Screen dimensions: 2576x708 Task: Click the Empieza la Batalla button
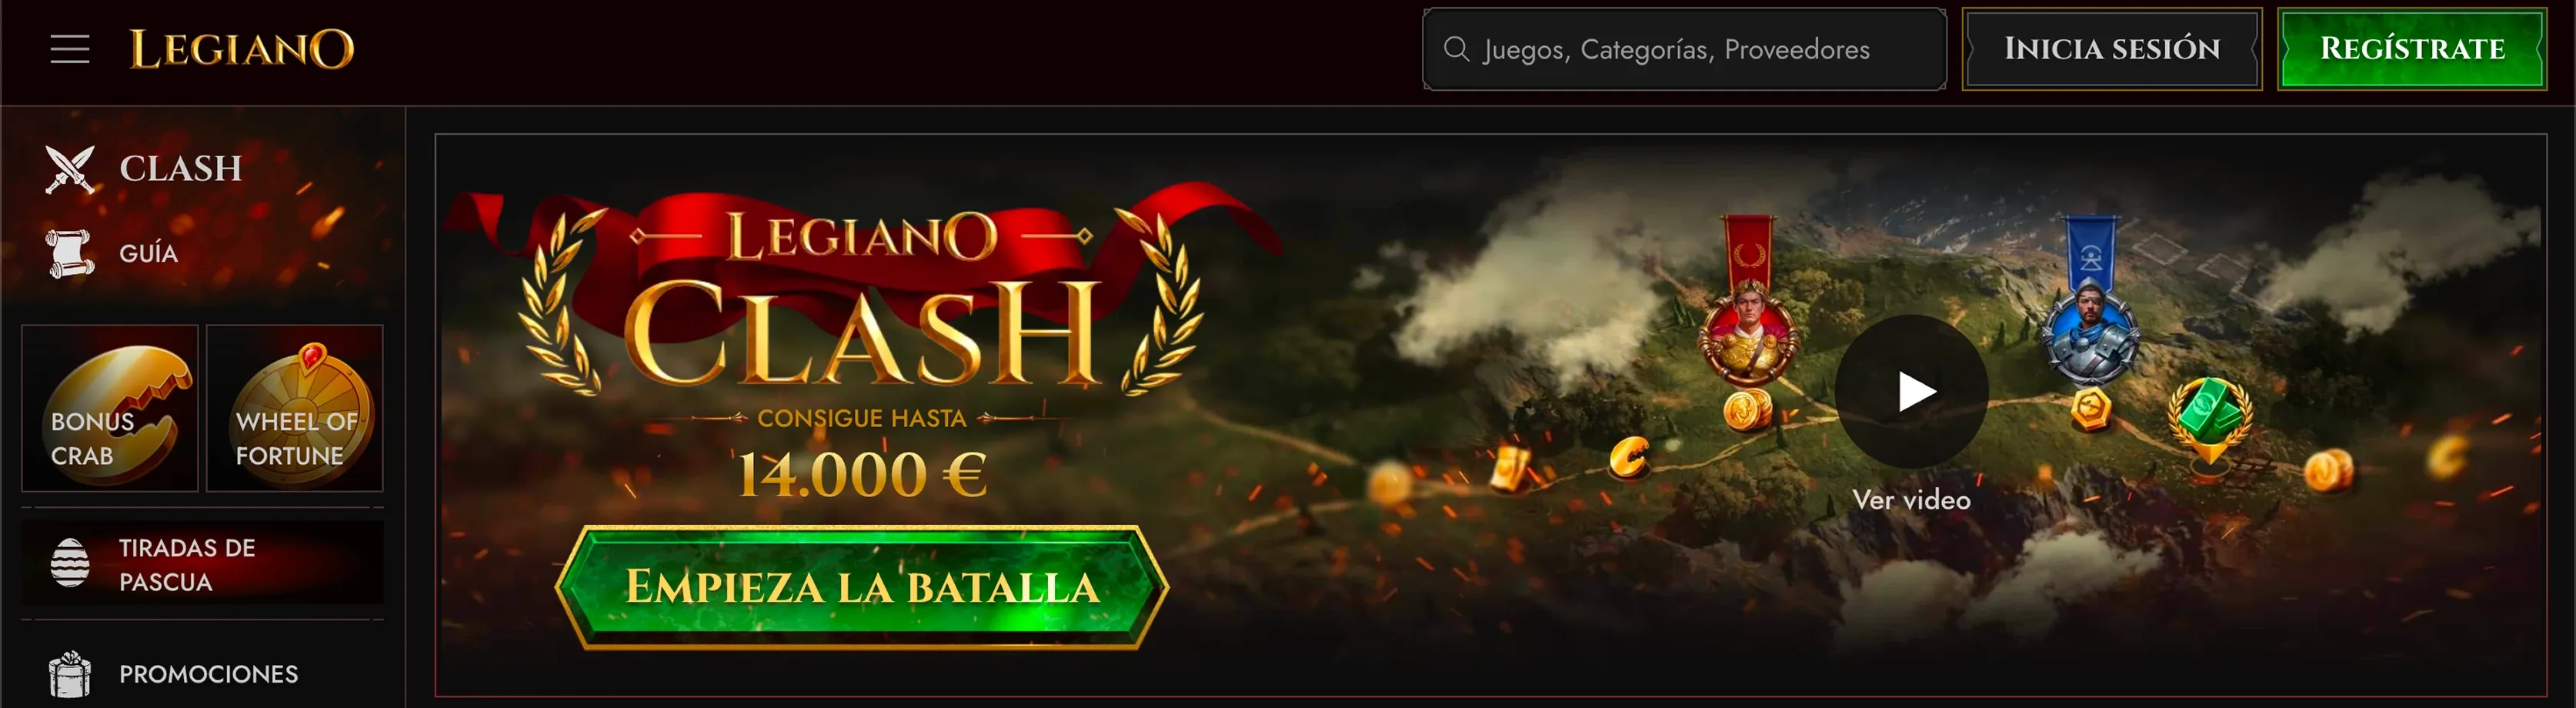pos(862,587)
